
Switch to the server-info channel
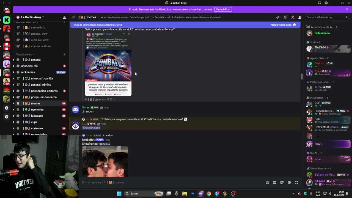41,28
